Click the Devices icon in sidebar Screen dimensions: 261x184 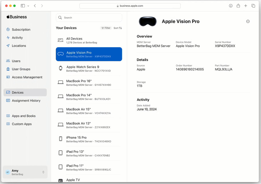click(8, 92)
